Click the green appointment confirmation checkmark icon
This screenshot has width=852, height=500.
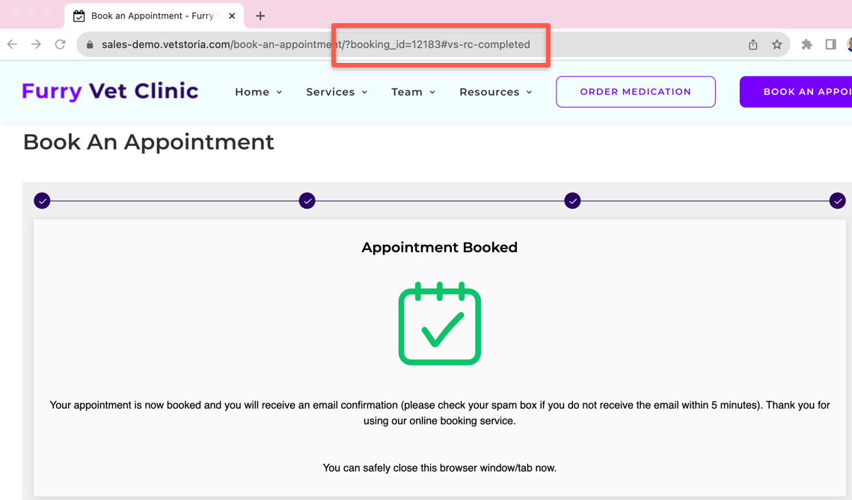click(440, 324)
